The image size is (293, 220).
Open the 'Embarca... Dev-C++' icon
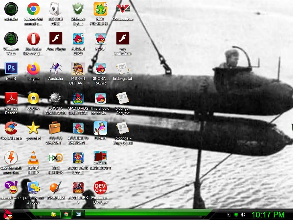coord(100,187)
